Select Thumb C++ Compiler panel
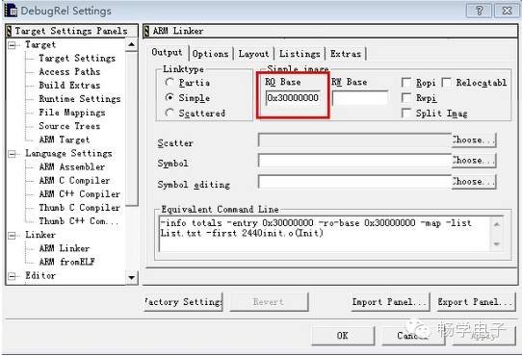The height and width of the screenshot is (356, 522). [79, 221]
